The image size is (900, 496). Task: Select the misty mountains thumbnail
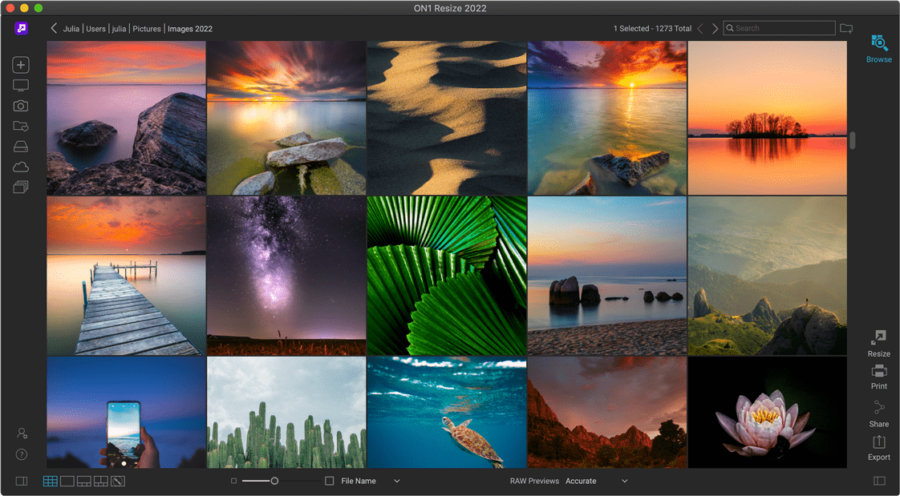tap(768, 276)
